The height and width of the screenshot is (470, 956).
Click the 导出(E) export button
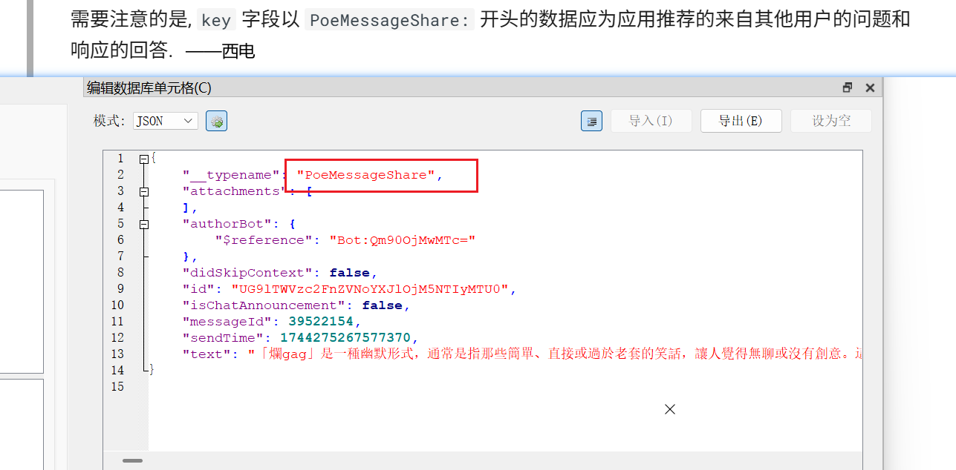coord(741,121)
